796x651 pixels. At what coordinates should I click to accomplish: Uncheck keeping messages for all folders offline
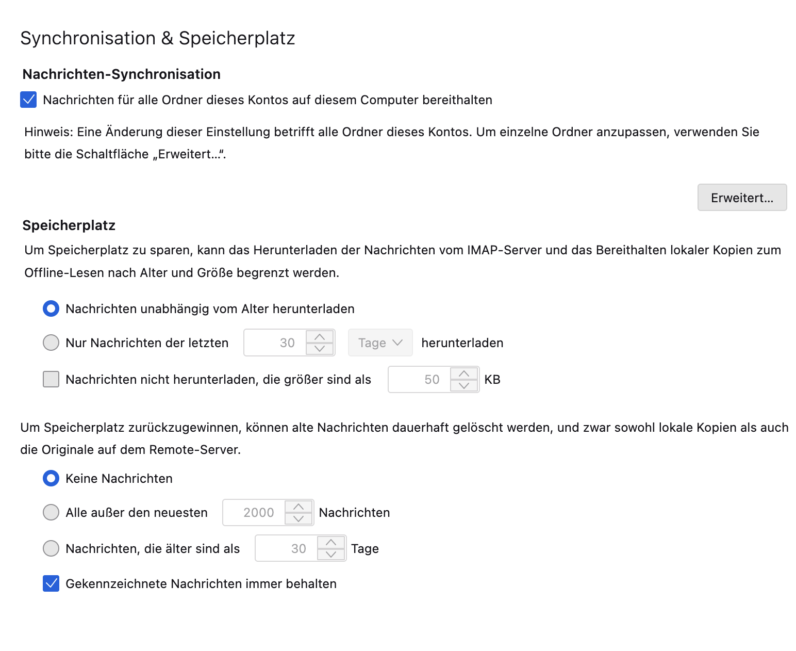28,100
